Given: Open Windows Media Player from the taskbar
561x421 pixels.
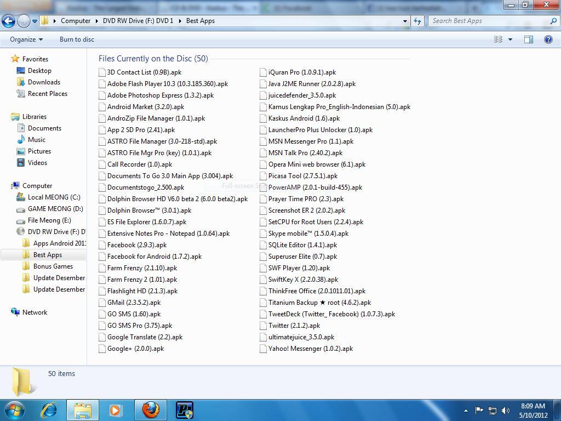Looking at the screenshot, I should click(x=115, y=410).
